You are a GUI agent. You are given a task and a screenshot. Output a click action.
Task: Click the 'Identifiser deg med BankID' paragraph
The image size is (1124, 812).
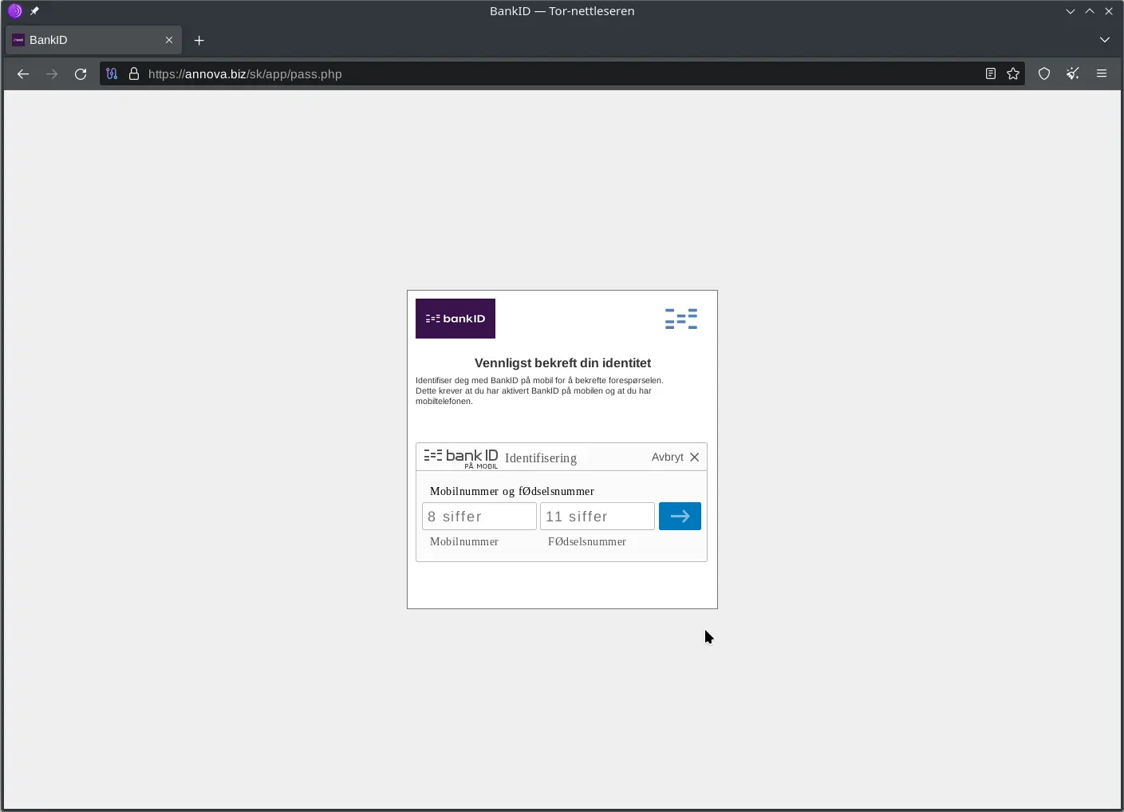tap(539, 391)
